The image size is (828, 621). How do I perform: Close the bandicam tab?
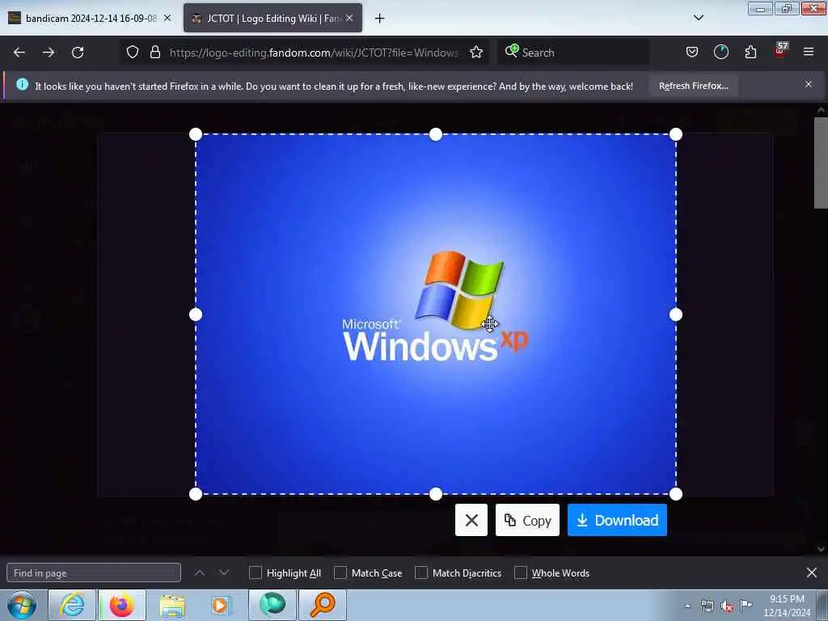[167, 18]
